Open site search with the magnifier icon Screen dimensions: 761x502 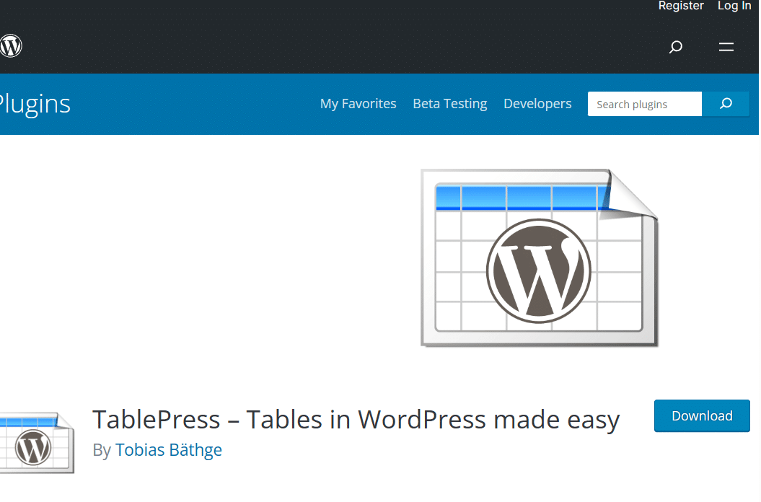[675, 46]
